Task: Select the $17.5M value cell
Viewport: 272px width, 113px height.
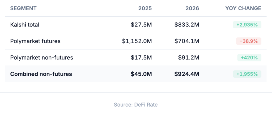Action: click(x=141, y=58)
